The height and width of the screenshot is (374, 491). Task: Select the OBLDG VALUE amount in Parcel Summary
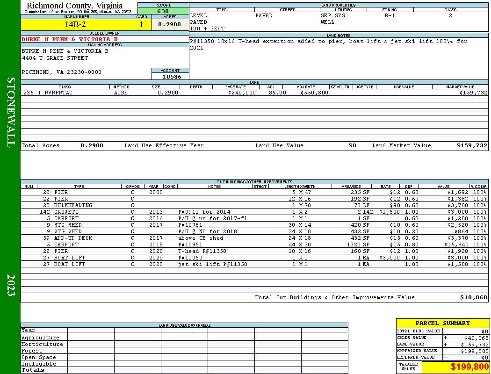click(476, 338)
